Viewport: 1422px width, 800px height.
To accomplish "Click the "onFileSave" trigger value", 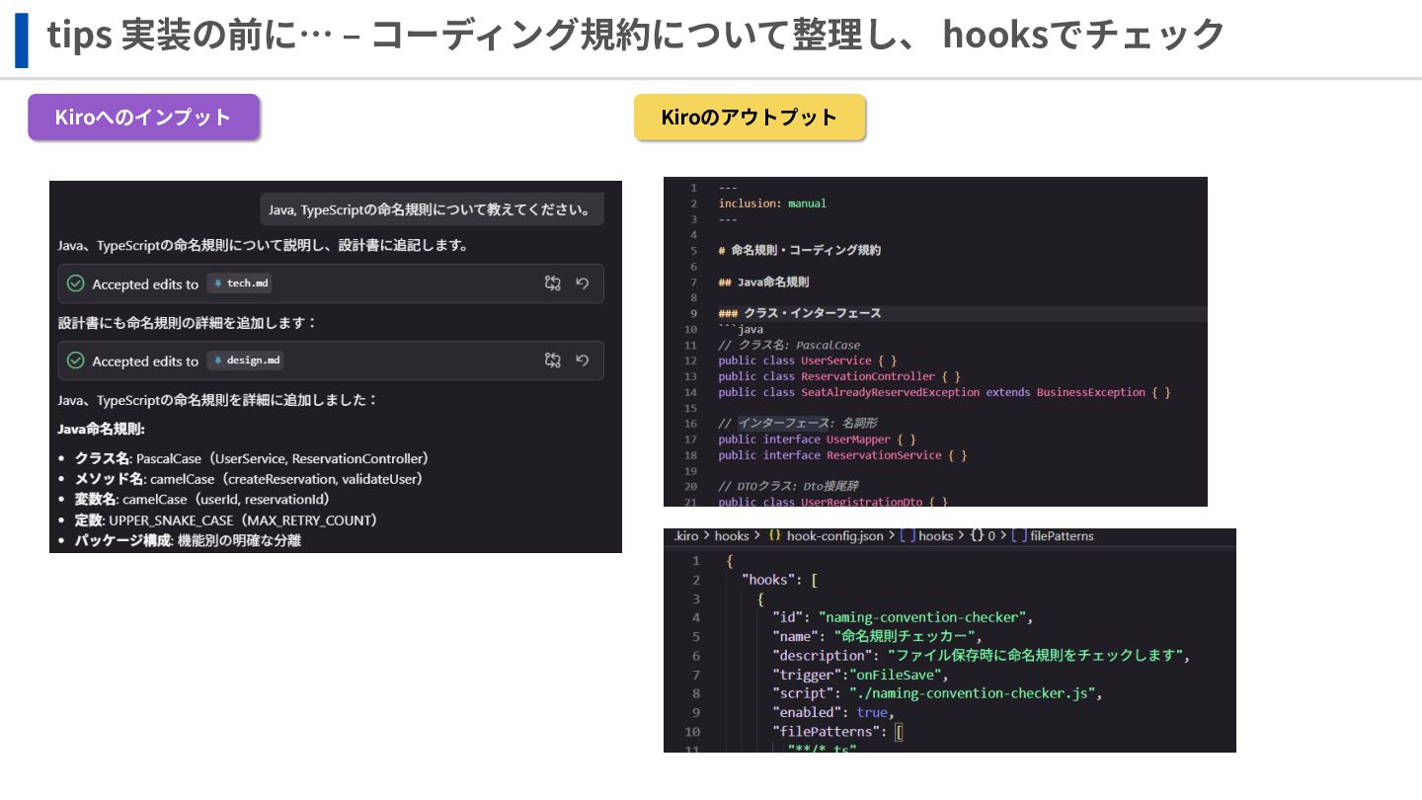I will click(897, 675).
